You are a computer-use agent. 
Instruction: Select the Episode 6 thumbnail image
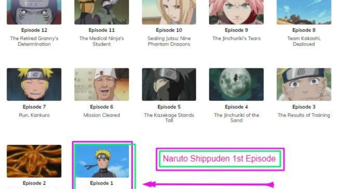coord(102,84)
